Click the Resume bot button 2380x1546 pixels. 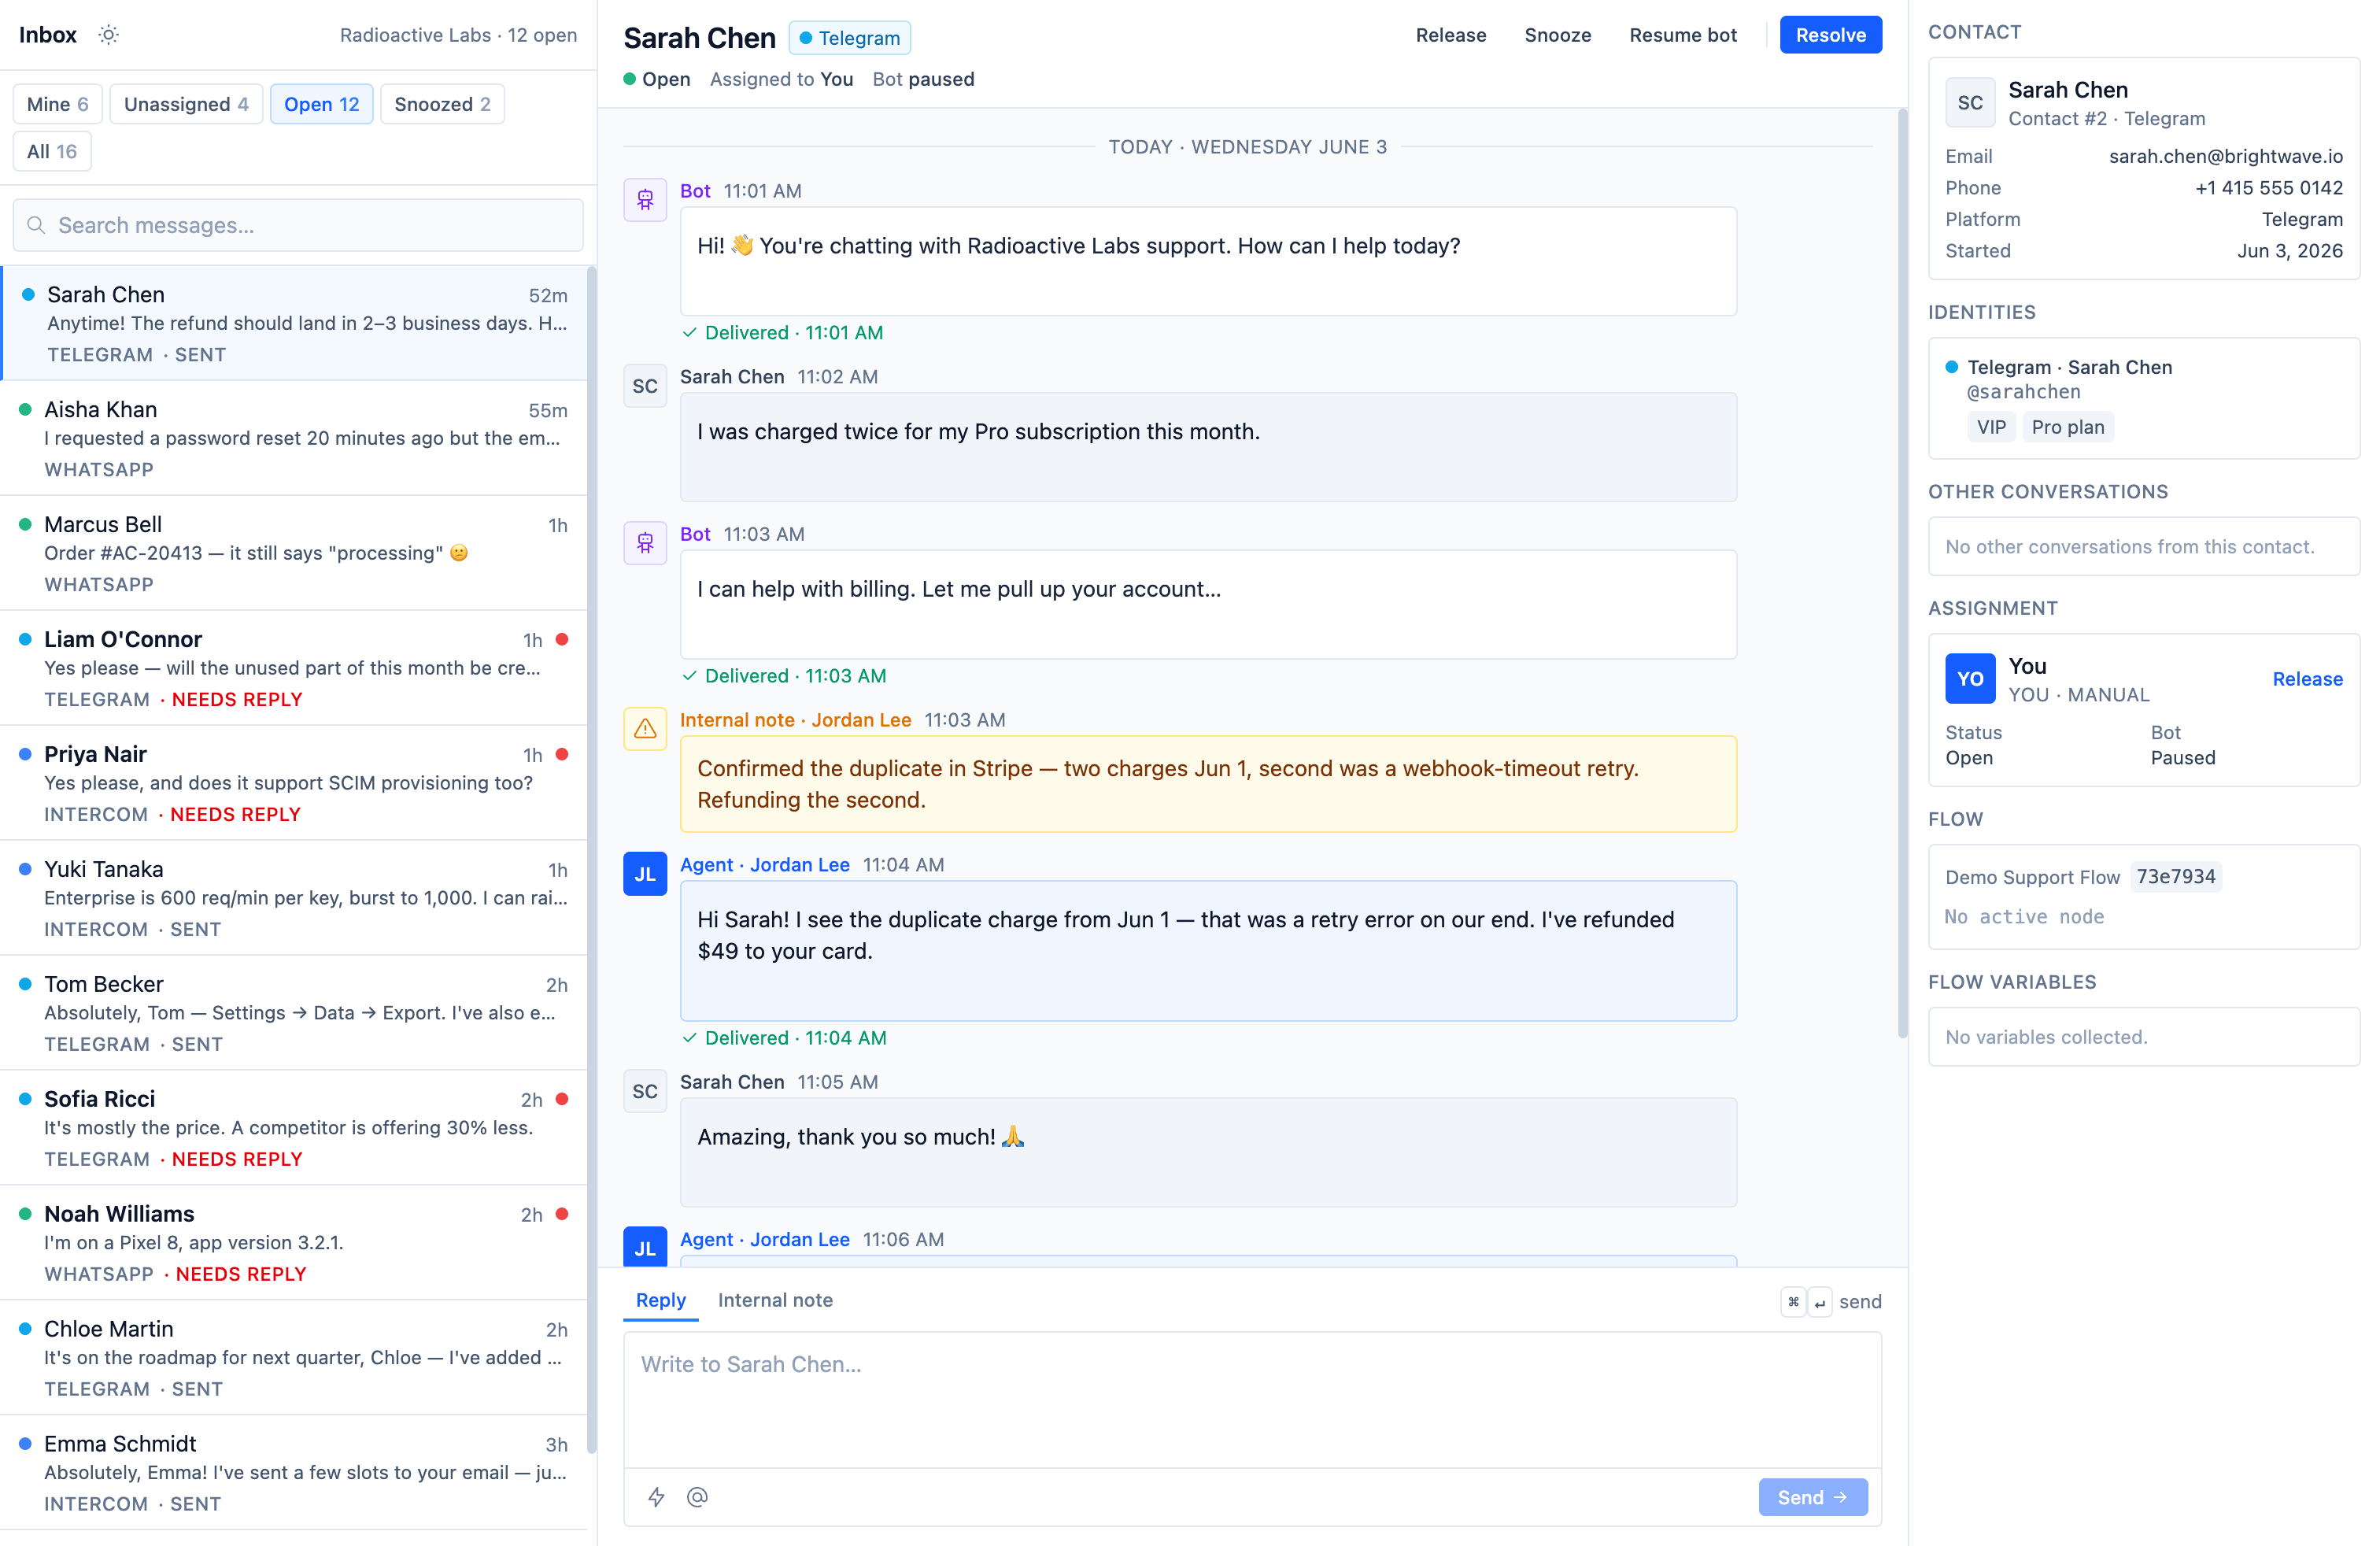pyautogui.click(x=1683, y=35)
